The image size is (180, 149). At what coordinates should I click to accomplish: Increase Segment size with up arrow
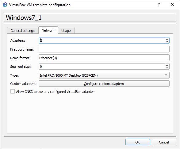(167, 65)
